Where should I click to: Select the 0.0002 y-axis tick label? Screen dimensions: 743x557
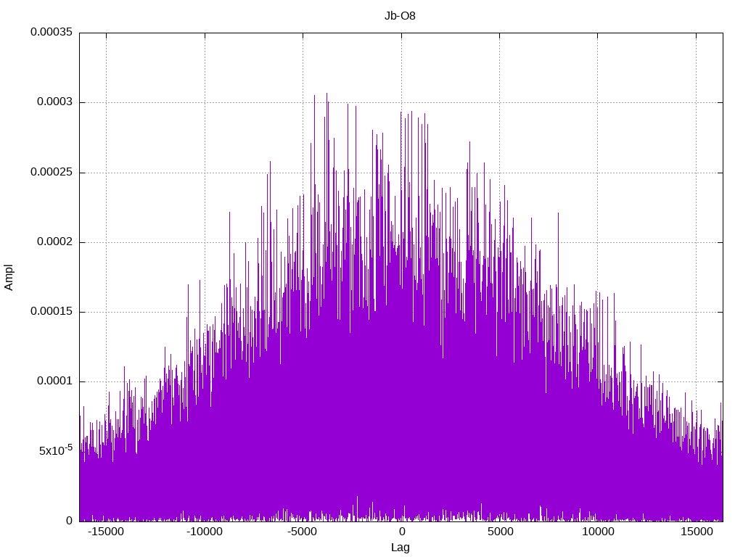[55, 242]
